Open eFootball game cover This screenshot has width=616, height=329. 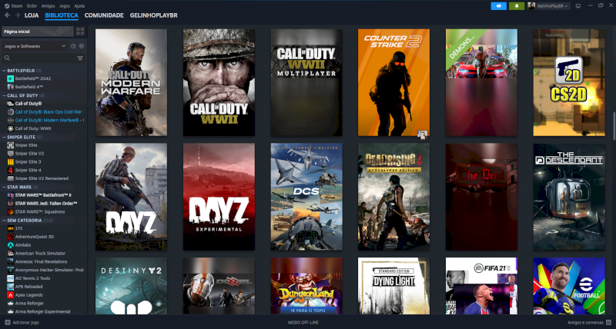(x=569, y=286)
